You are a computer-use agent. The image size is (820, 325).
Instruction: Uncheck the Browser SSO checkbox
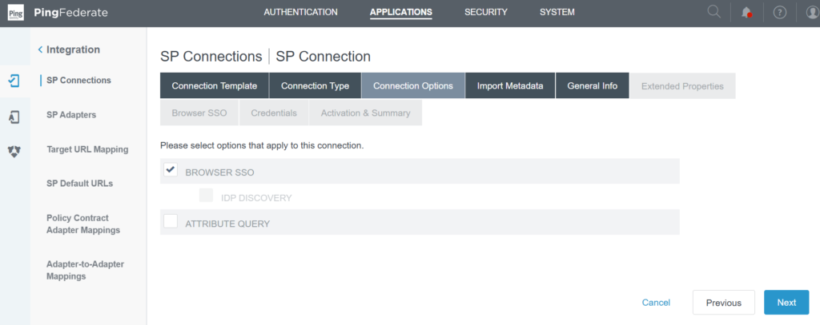(x=171, y=169)
